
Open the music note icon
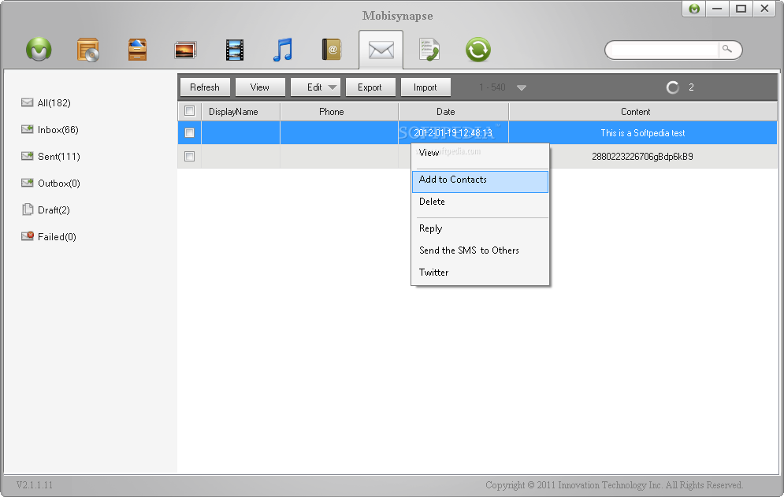point(283,50)
